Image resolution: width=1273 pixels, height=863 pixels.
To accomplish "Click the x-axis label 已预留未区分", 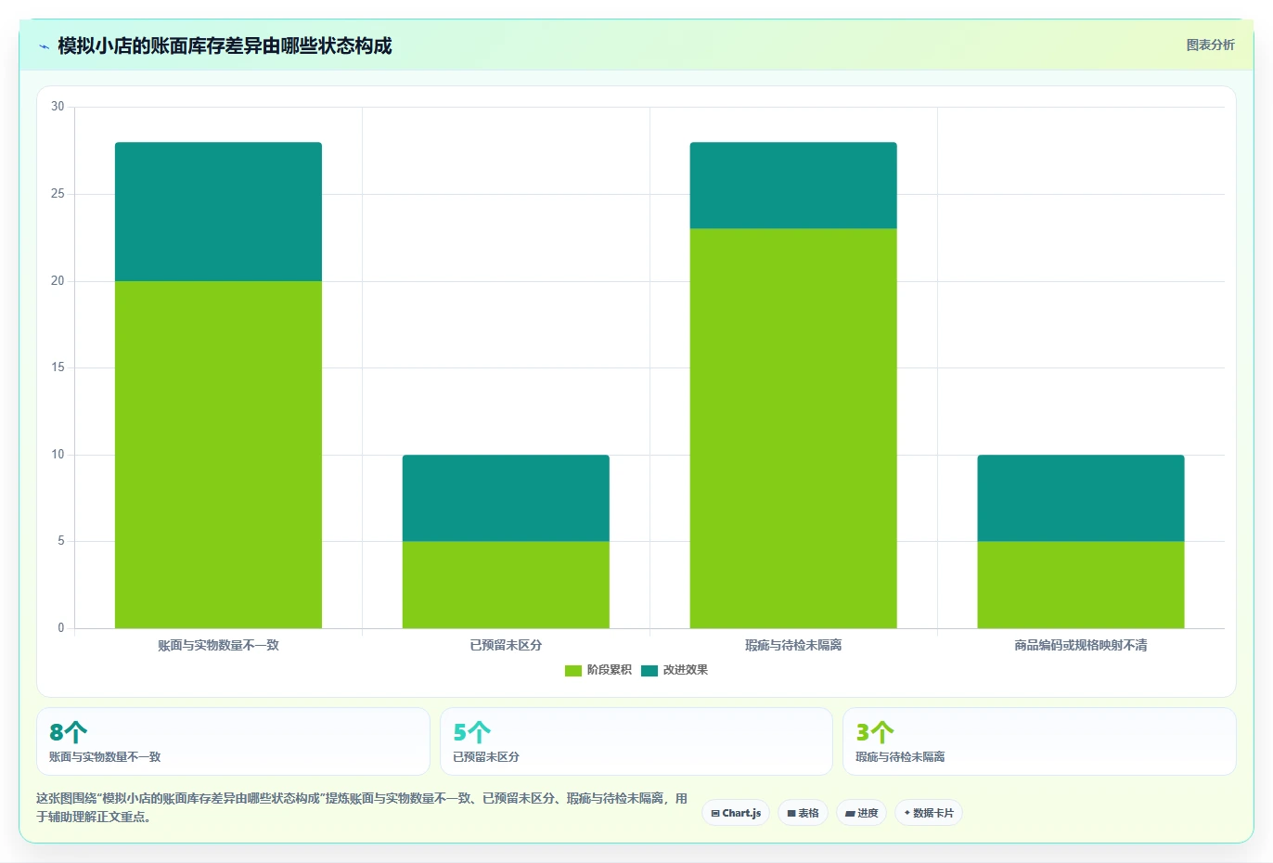I will pyautogui.click(x=506, y=645).
